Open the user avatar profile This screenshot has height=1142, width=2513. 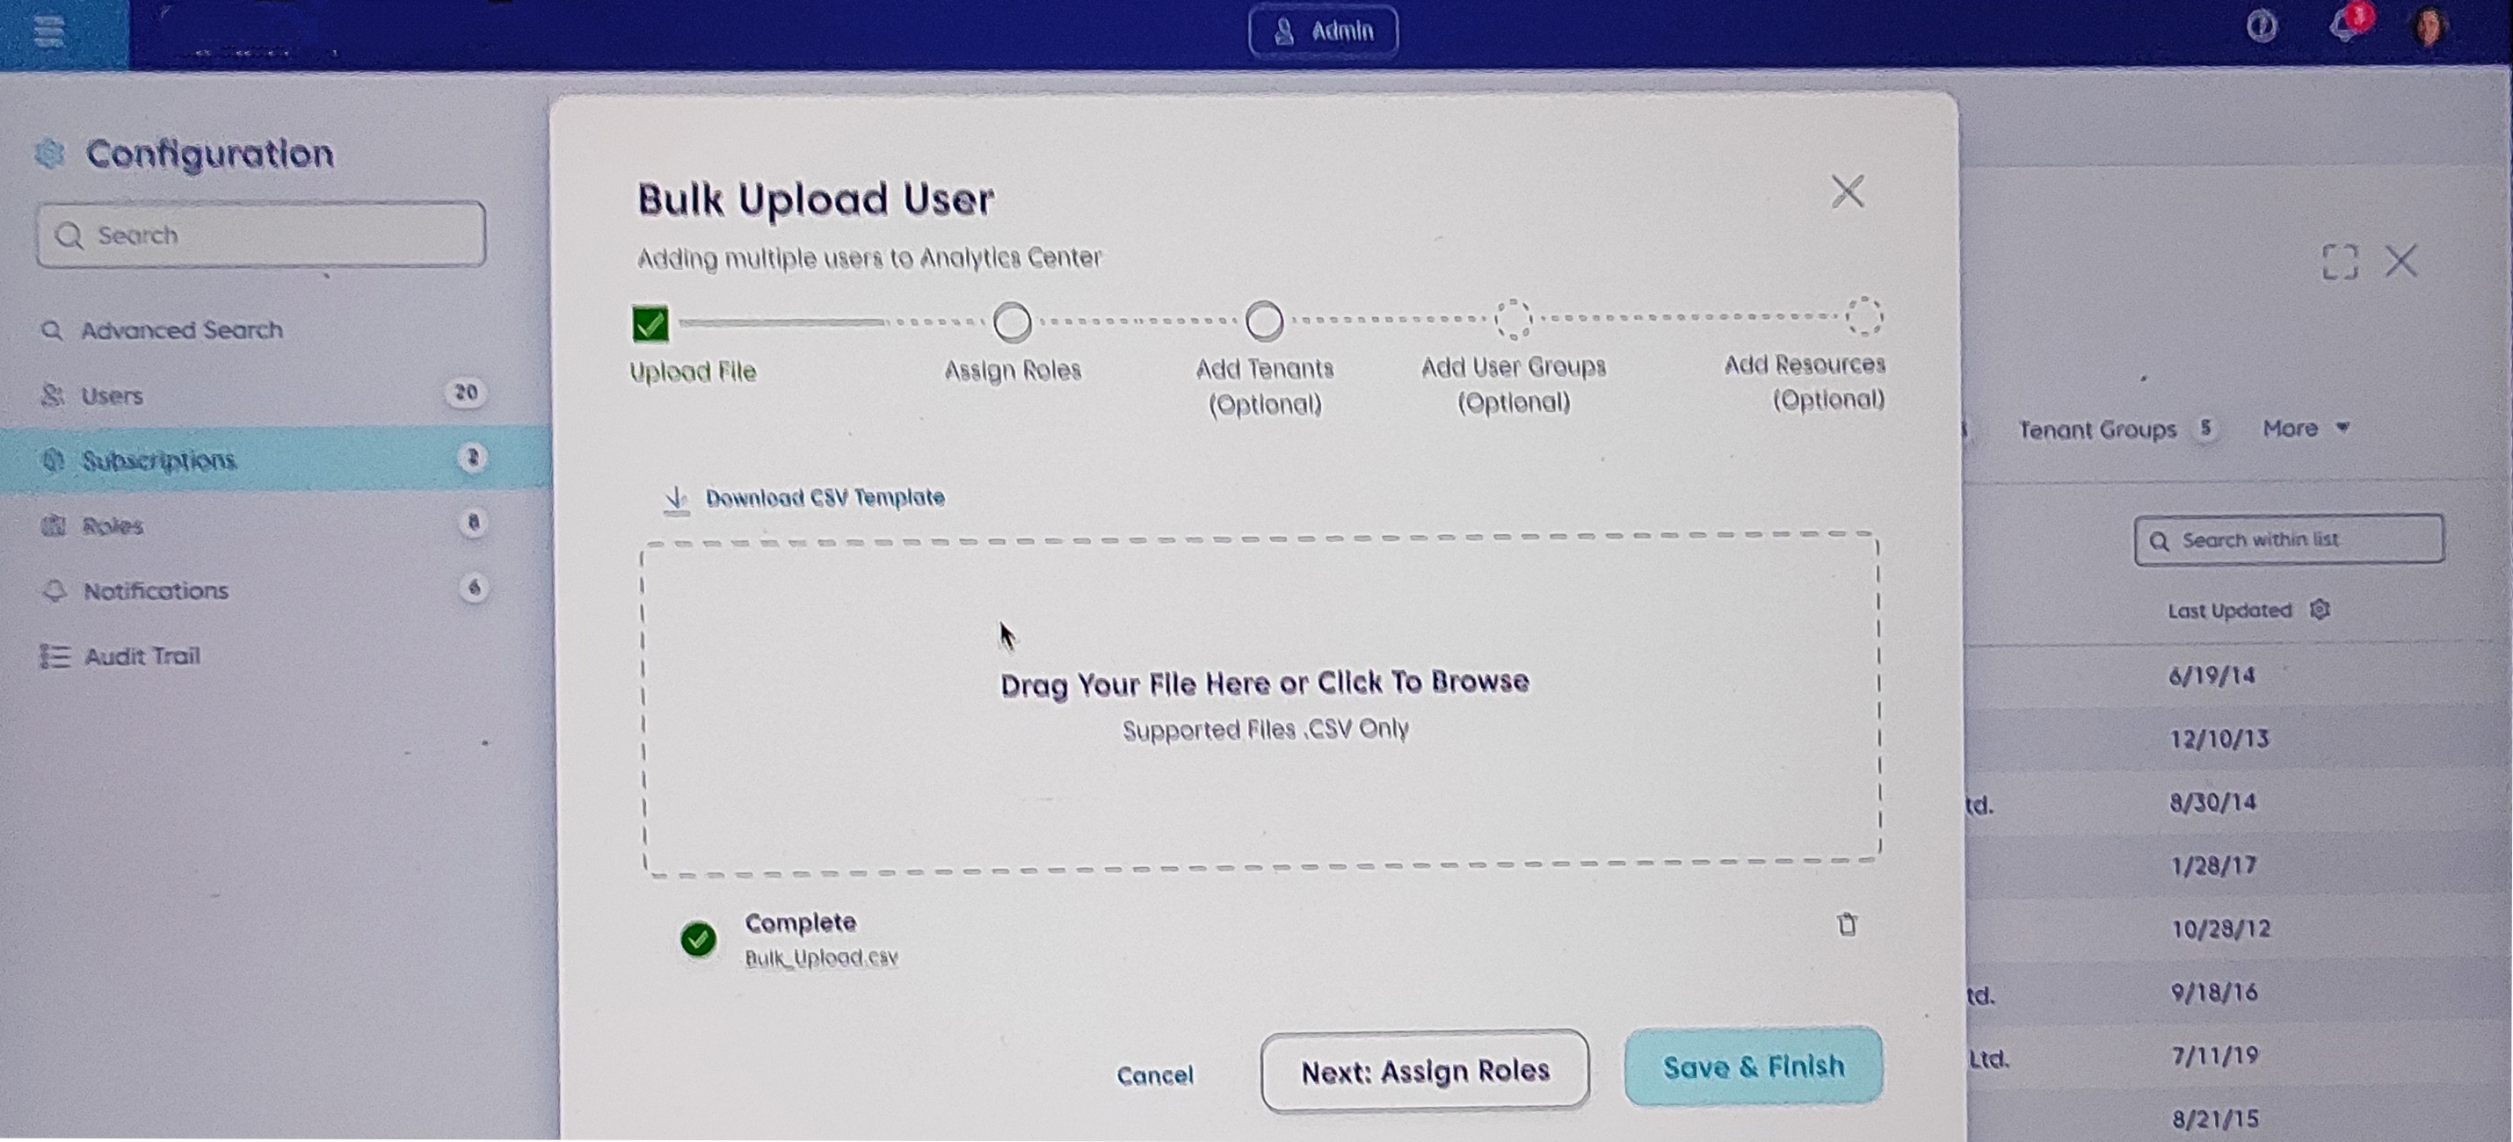[x=2428, y=27]
